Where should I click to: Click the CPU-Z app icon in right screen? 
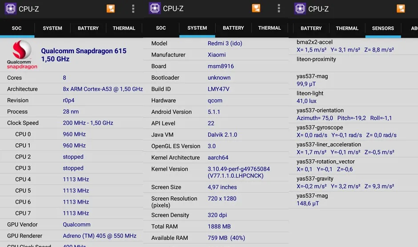pyautogui.click(x=300, y=8)
